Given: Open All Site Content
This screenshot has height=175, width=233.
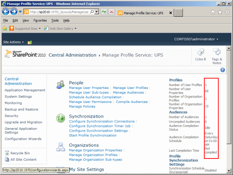Looking at the screenshot, I should click(21, 159).
